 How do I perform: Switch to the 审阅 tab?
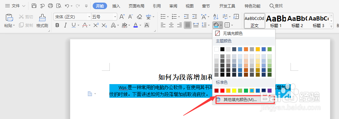[173, 6]
